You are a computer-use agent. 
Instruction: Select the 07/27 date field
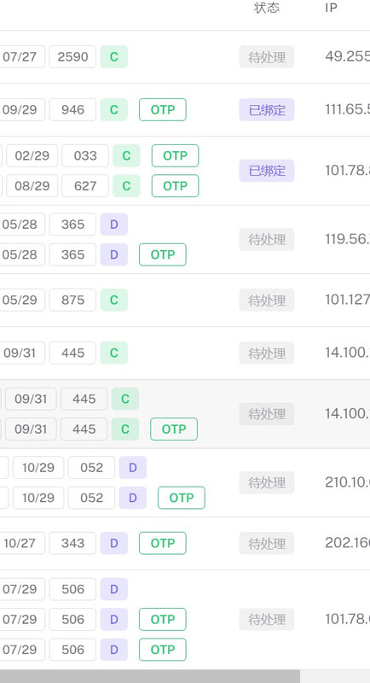click(x=21, y=56)
